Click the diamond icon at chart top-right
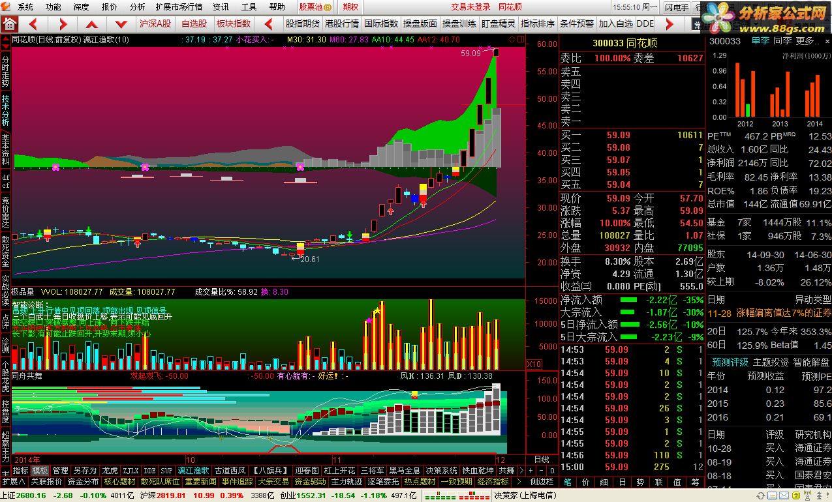Viewport: 832px width, 502px height. coord(511,39)
